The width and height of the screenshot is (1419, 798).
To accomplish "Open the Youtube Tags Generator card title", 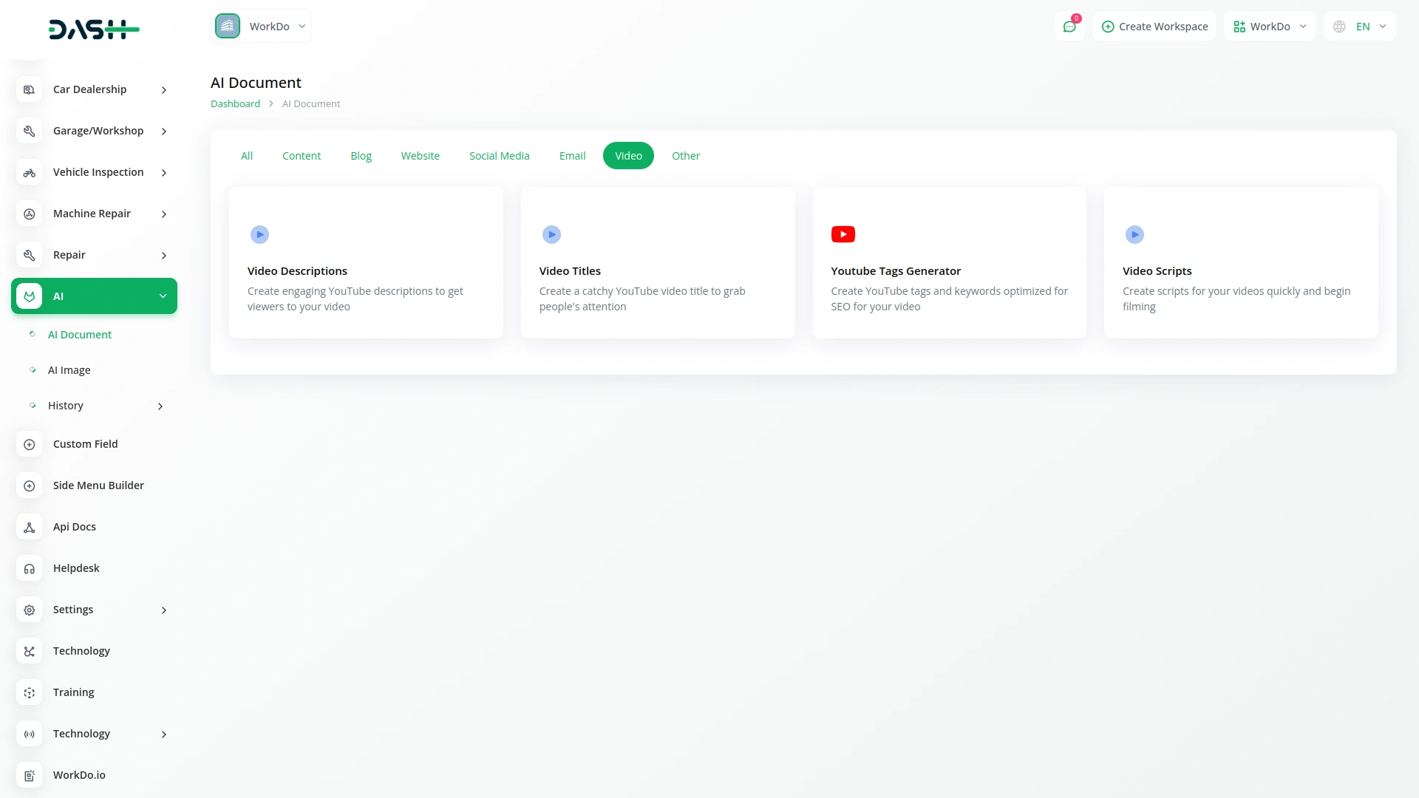I will tap(896, 271).
